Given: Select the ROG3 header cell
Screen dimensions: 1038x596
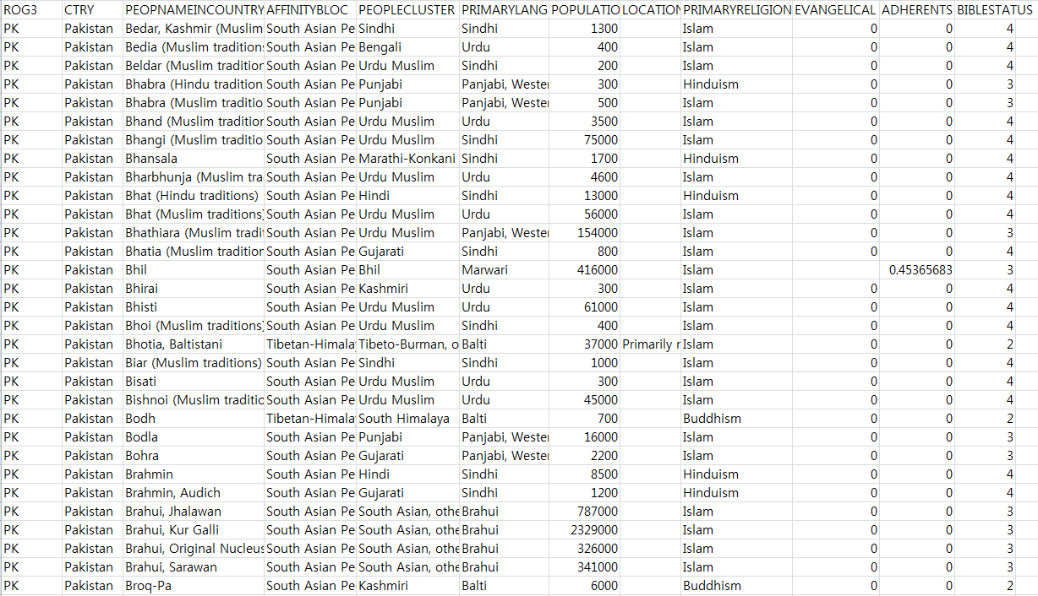Looking at the screenshot, I should click(31, 10).
